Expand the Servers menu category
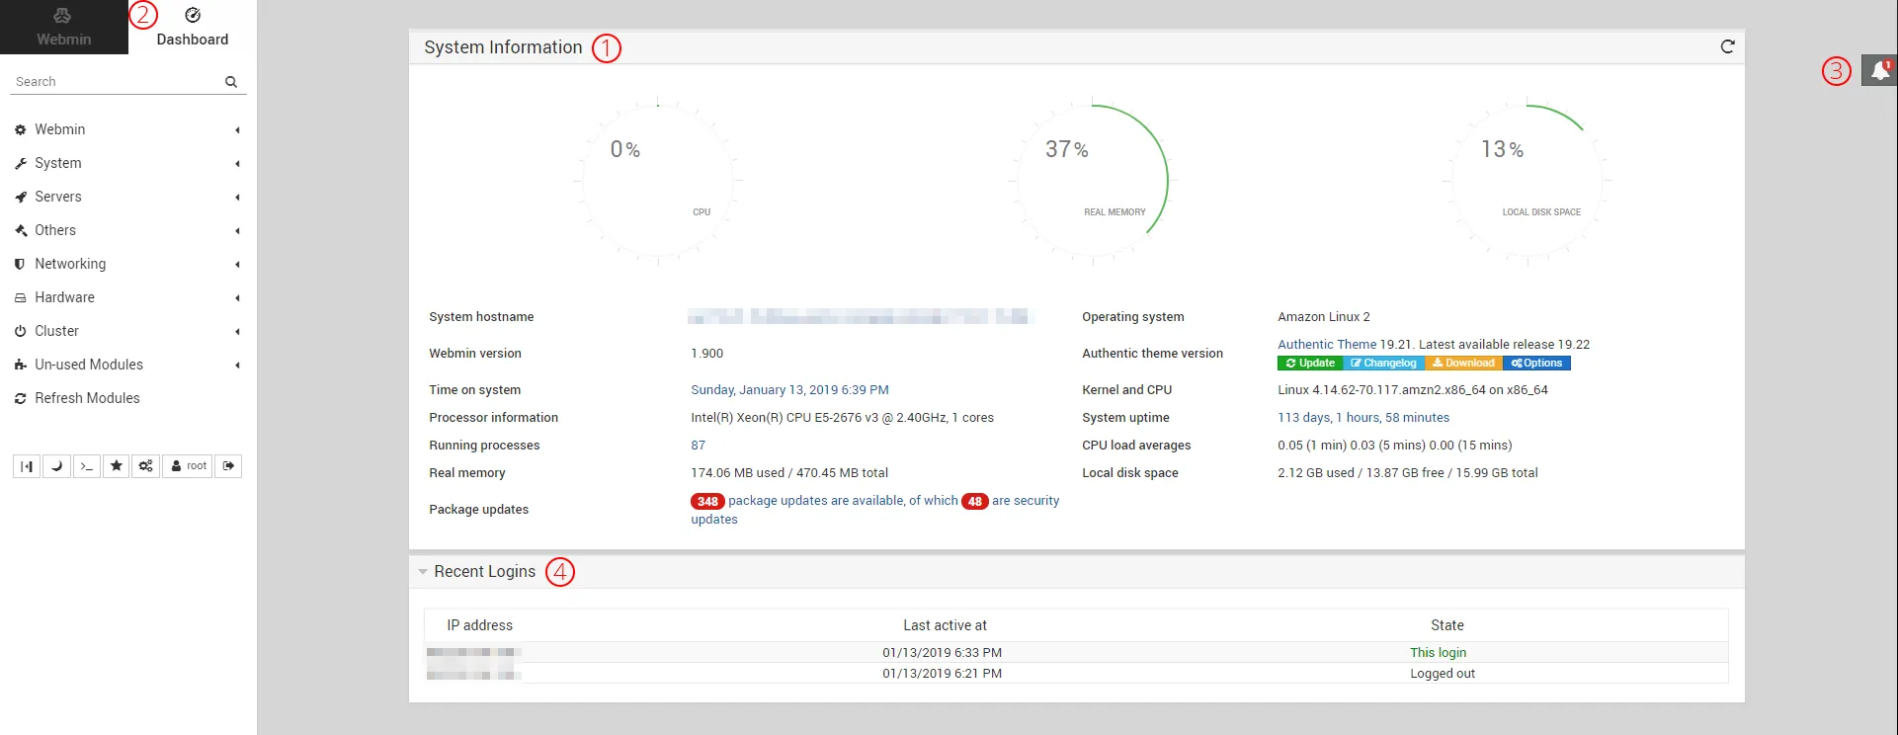The height and width of the screenshot is (735, 1898). tap(58, 197)
